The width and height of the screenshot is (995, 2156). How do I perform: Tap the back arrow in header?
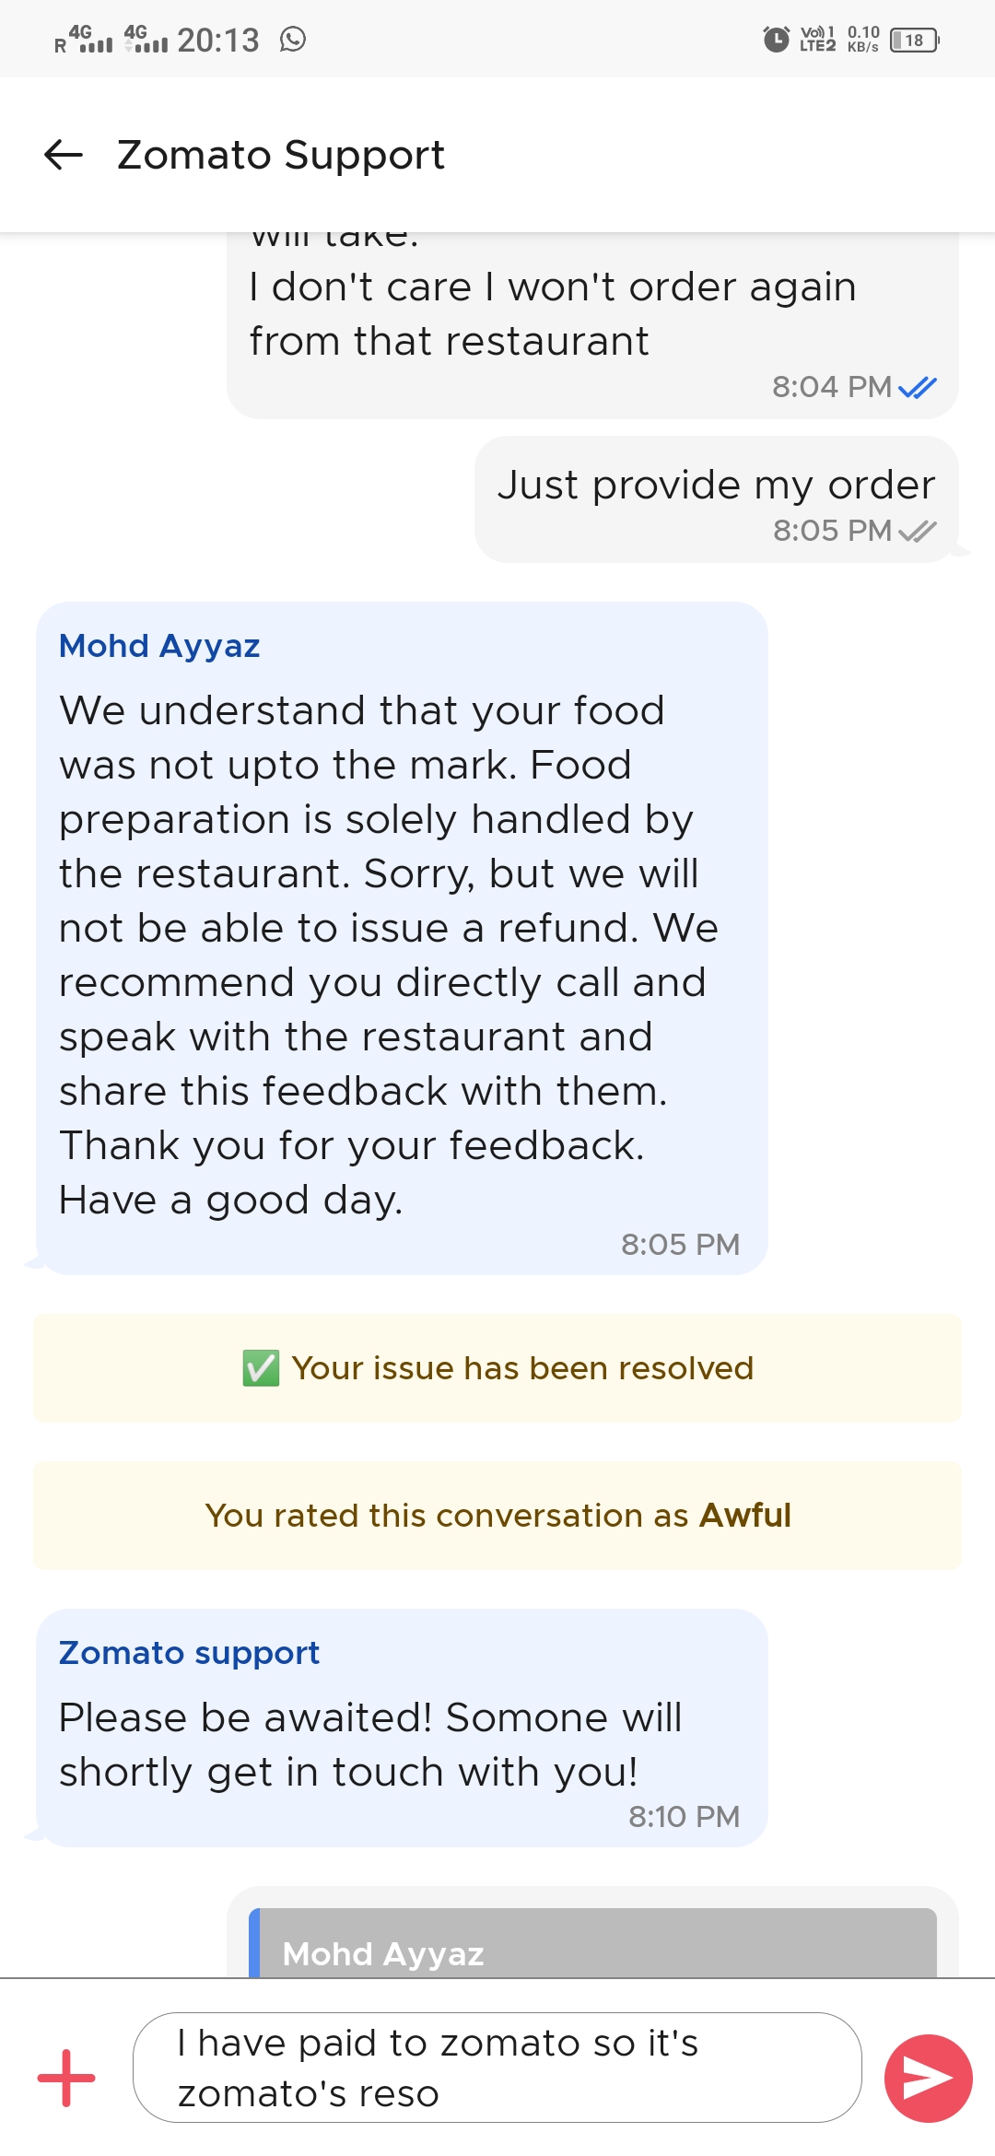[x=64, y=155]
